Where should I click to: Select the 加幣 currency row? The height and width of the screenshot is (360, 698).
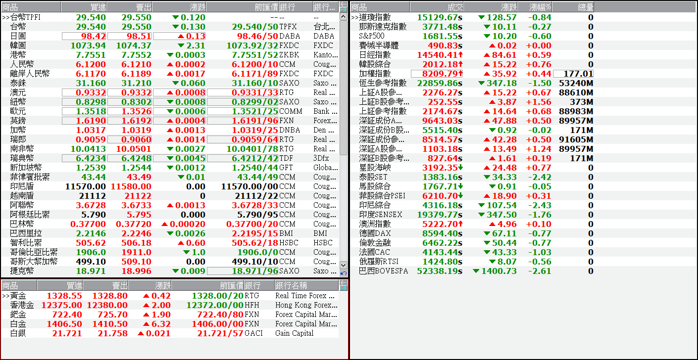(x=170, y=130)
